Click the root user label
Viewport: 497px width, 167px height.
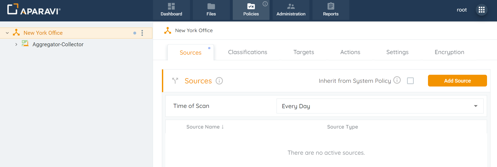click(x=462, y=10)
